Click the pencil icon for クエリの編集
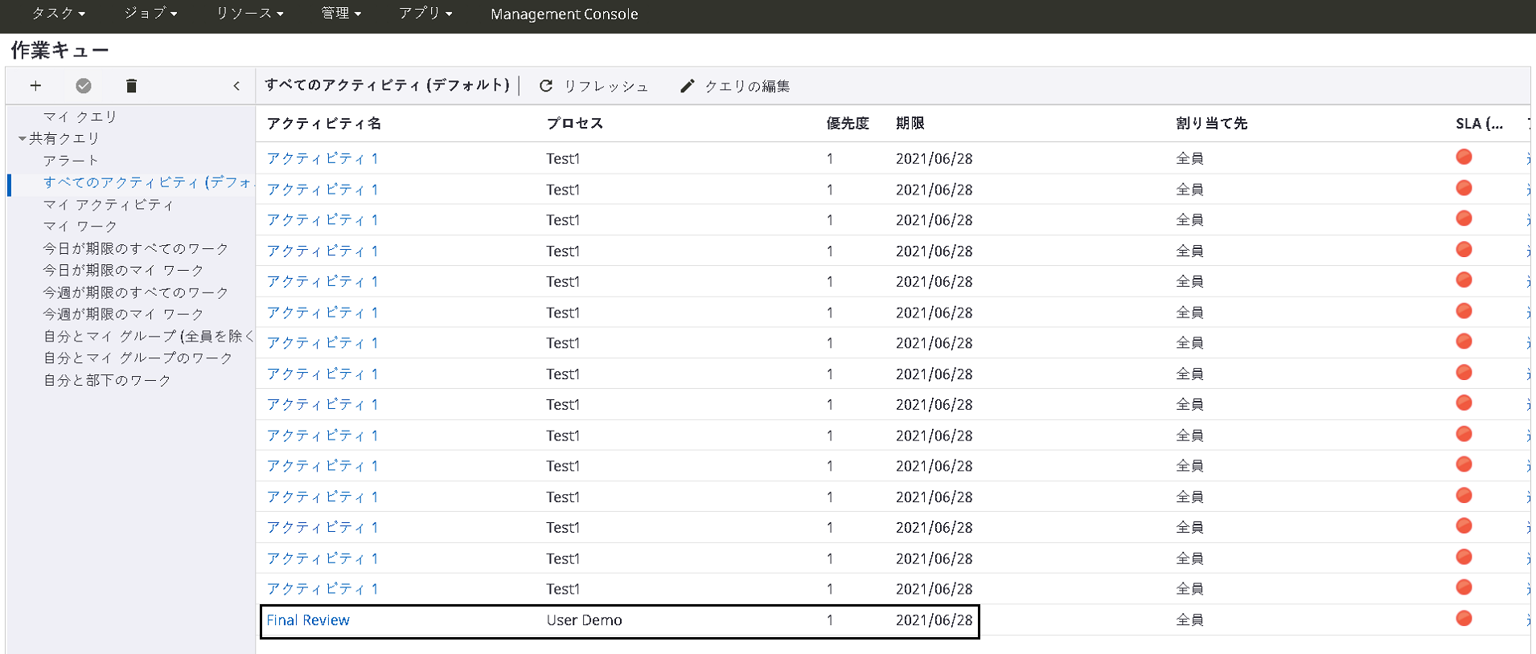The width and height of the screenshot is (1536, 654). click(x=687, y=86)
